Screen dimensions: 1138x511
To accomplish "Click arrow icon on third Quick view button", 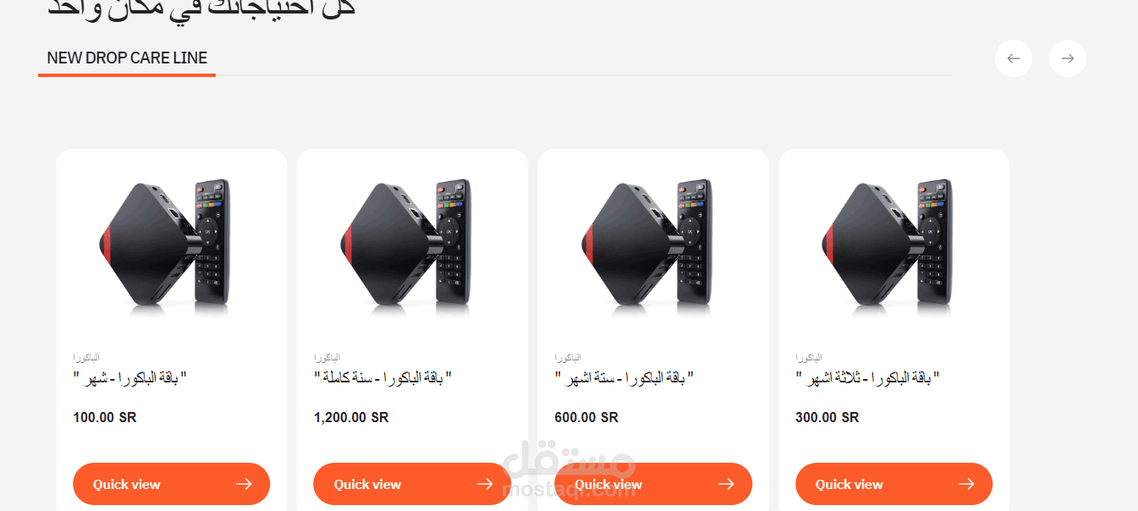I will pyautogui.click(x=726, y=484).
